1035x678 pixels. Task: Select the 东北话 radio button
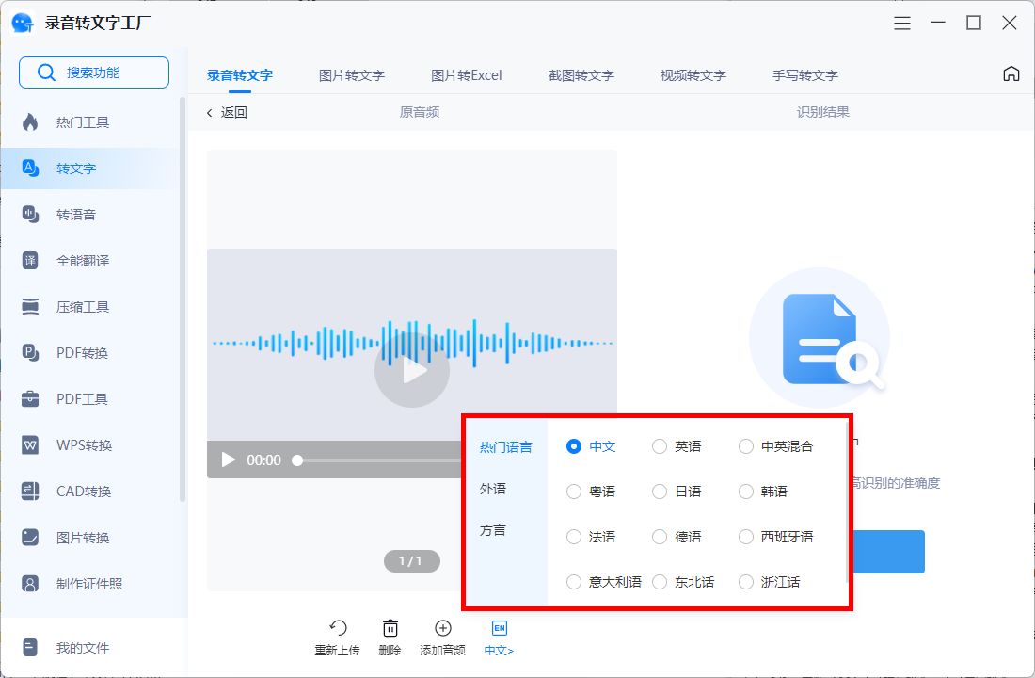point(659,582)
